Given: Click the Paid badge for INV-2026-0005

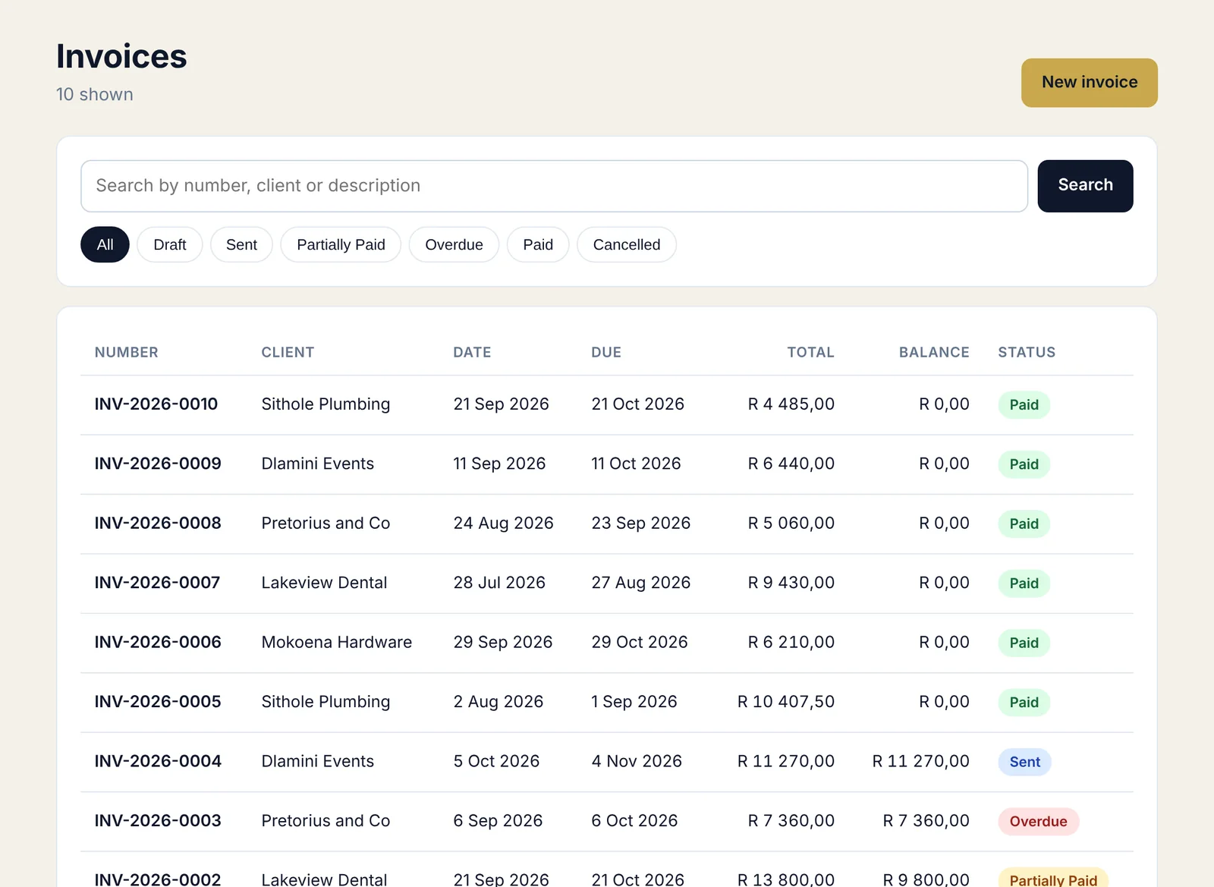Looking at the screenshot, I should coord(1024,703).
